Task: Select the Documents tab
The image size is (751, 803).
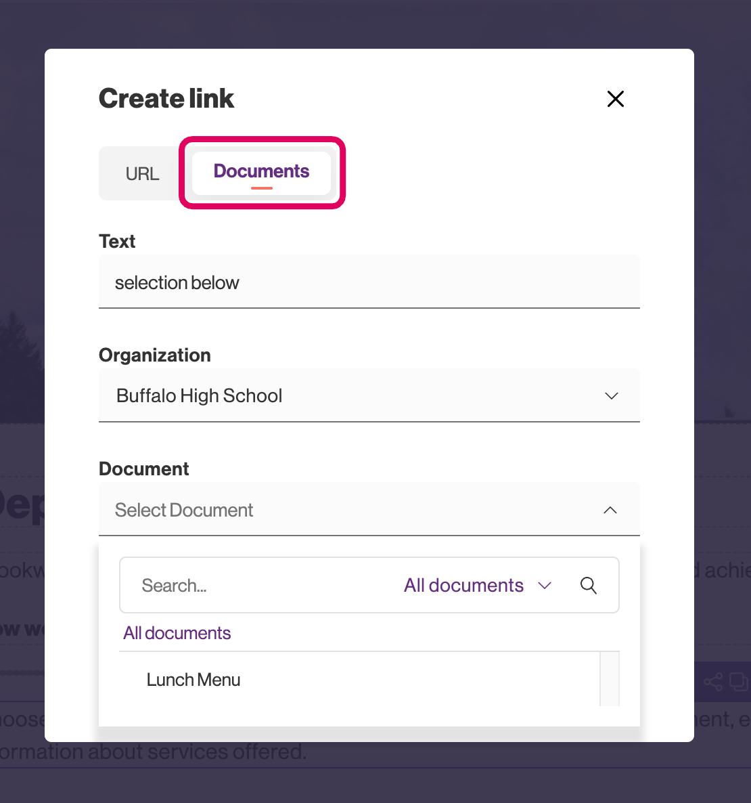Action: coord(261,172)
